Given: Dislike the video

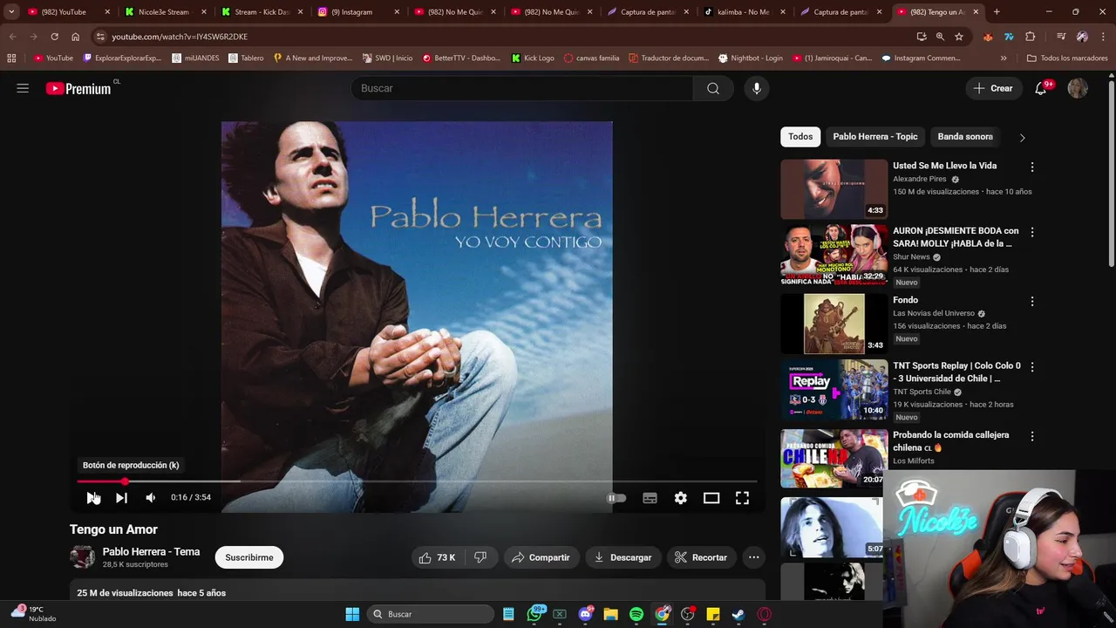Looking at the screenshot, I should 480,557.
